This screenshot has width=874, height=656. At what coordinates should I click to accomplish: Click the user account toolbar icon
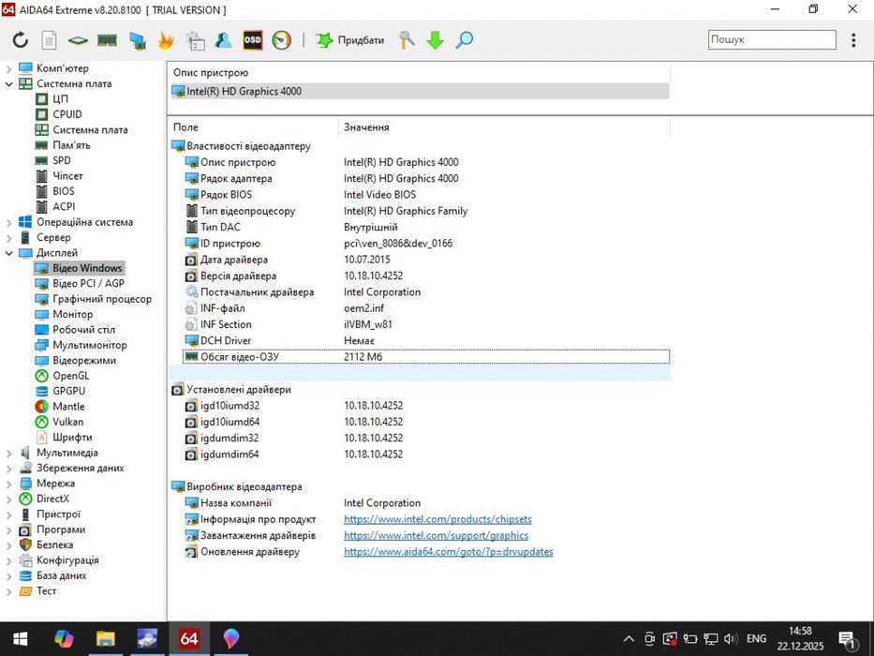point(224,40)
